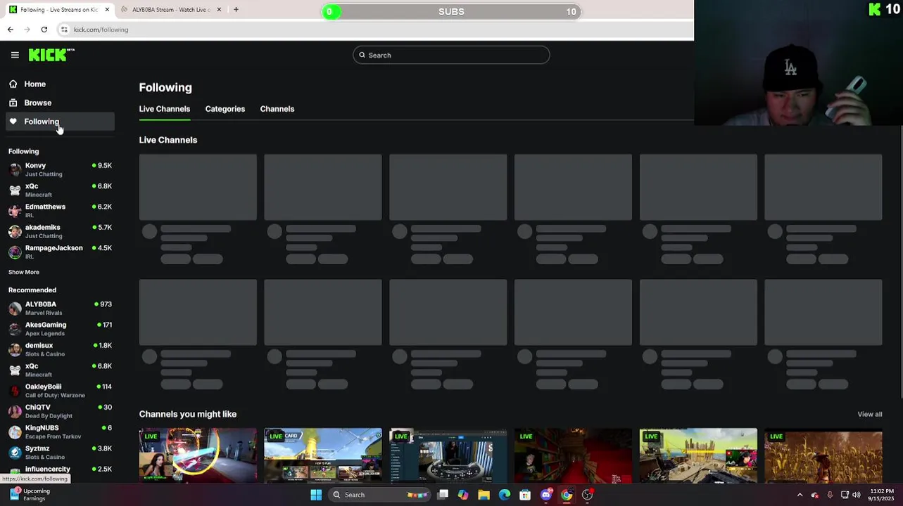Open Syztmz channel name link
The image size is (903, 506).
click(x=37, y=448)
